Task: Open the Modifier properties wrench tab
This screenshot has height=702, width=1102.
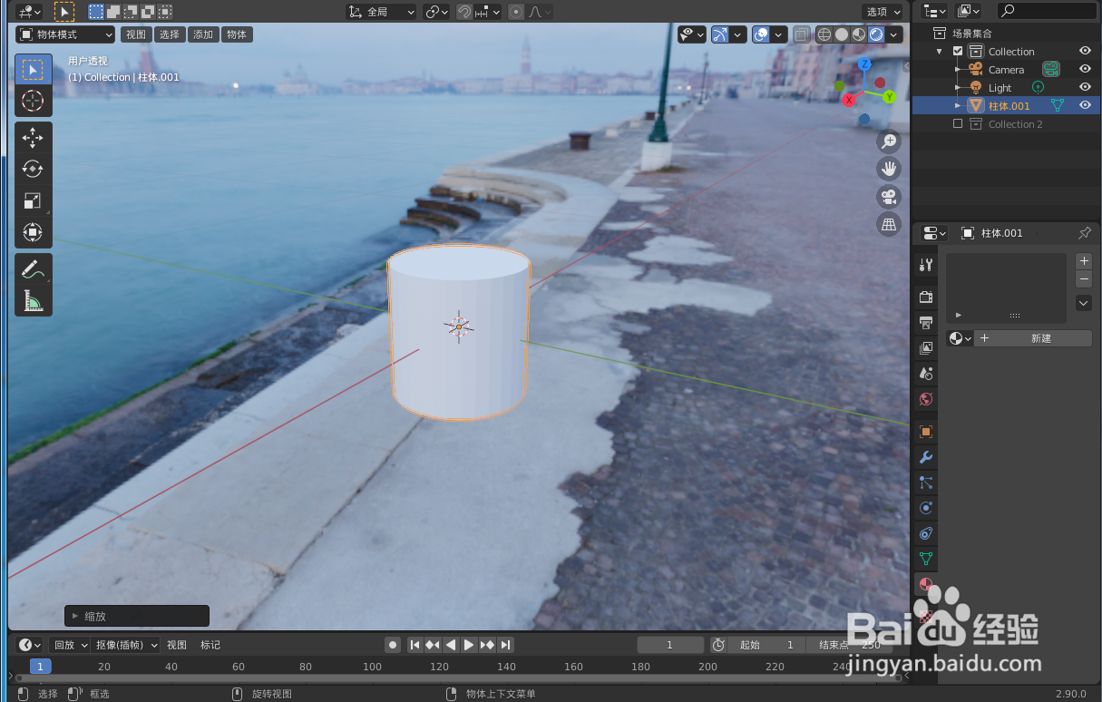Action: (925, 457)
